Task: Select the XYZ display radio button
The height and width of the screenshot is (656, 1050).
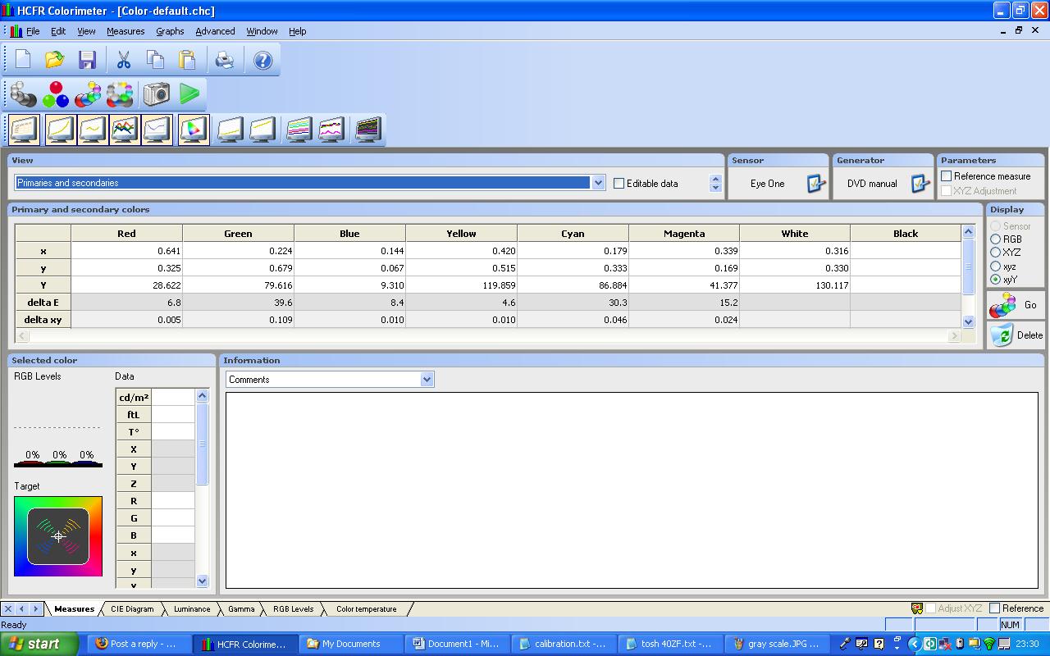Action: click(996, 253)
